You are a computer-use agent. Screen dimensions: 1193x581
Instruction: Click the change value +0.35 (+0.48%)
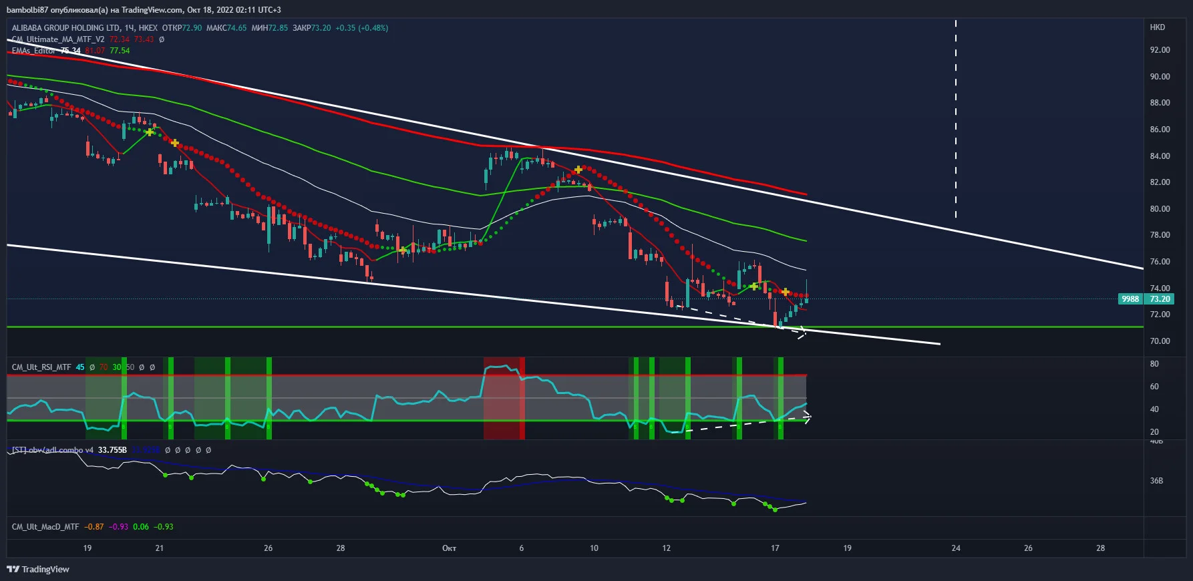click(362, 28)
